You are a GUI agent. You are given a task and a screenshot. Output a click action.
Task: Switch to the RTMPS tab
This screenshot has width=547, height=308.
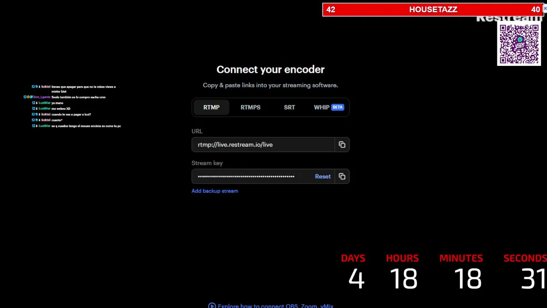tap(250, 107)
